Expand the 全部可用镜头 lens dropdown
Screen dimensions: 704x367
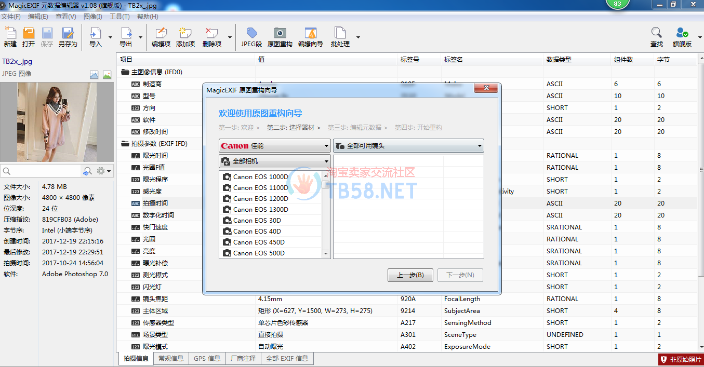point(408,146)
